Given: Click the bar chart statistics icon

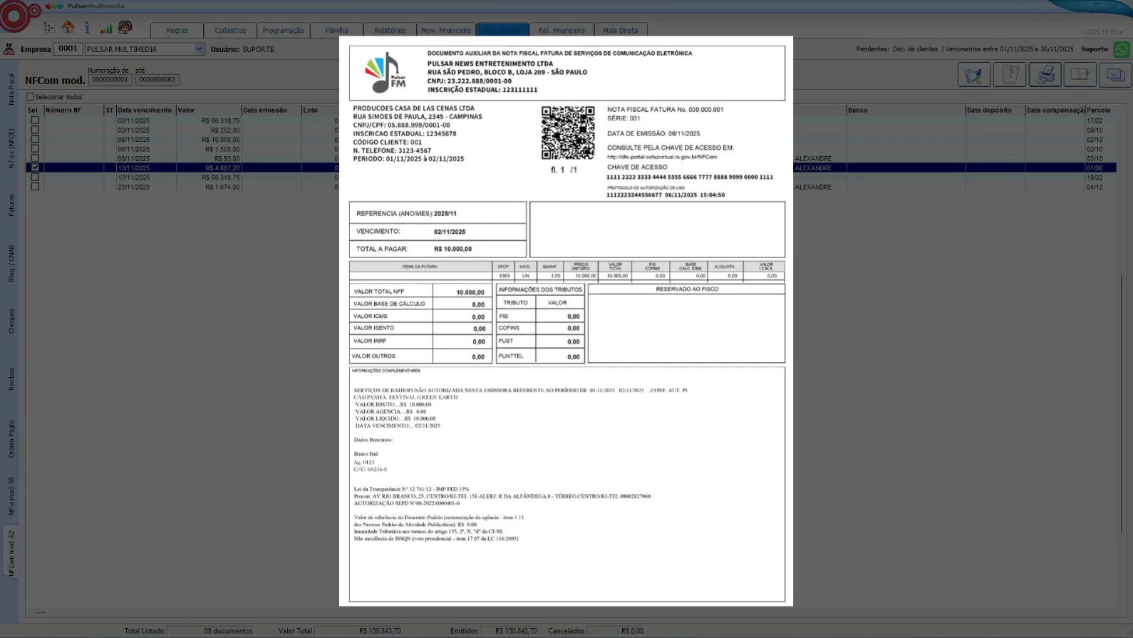Looking at the screenshot, I should (x=106, y=29).
